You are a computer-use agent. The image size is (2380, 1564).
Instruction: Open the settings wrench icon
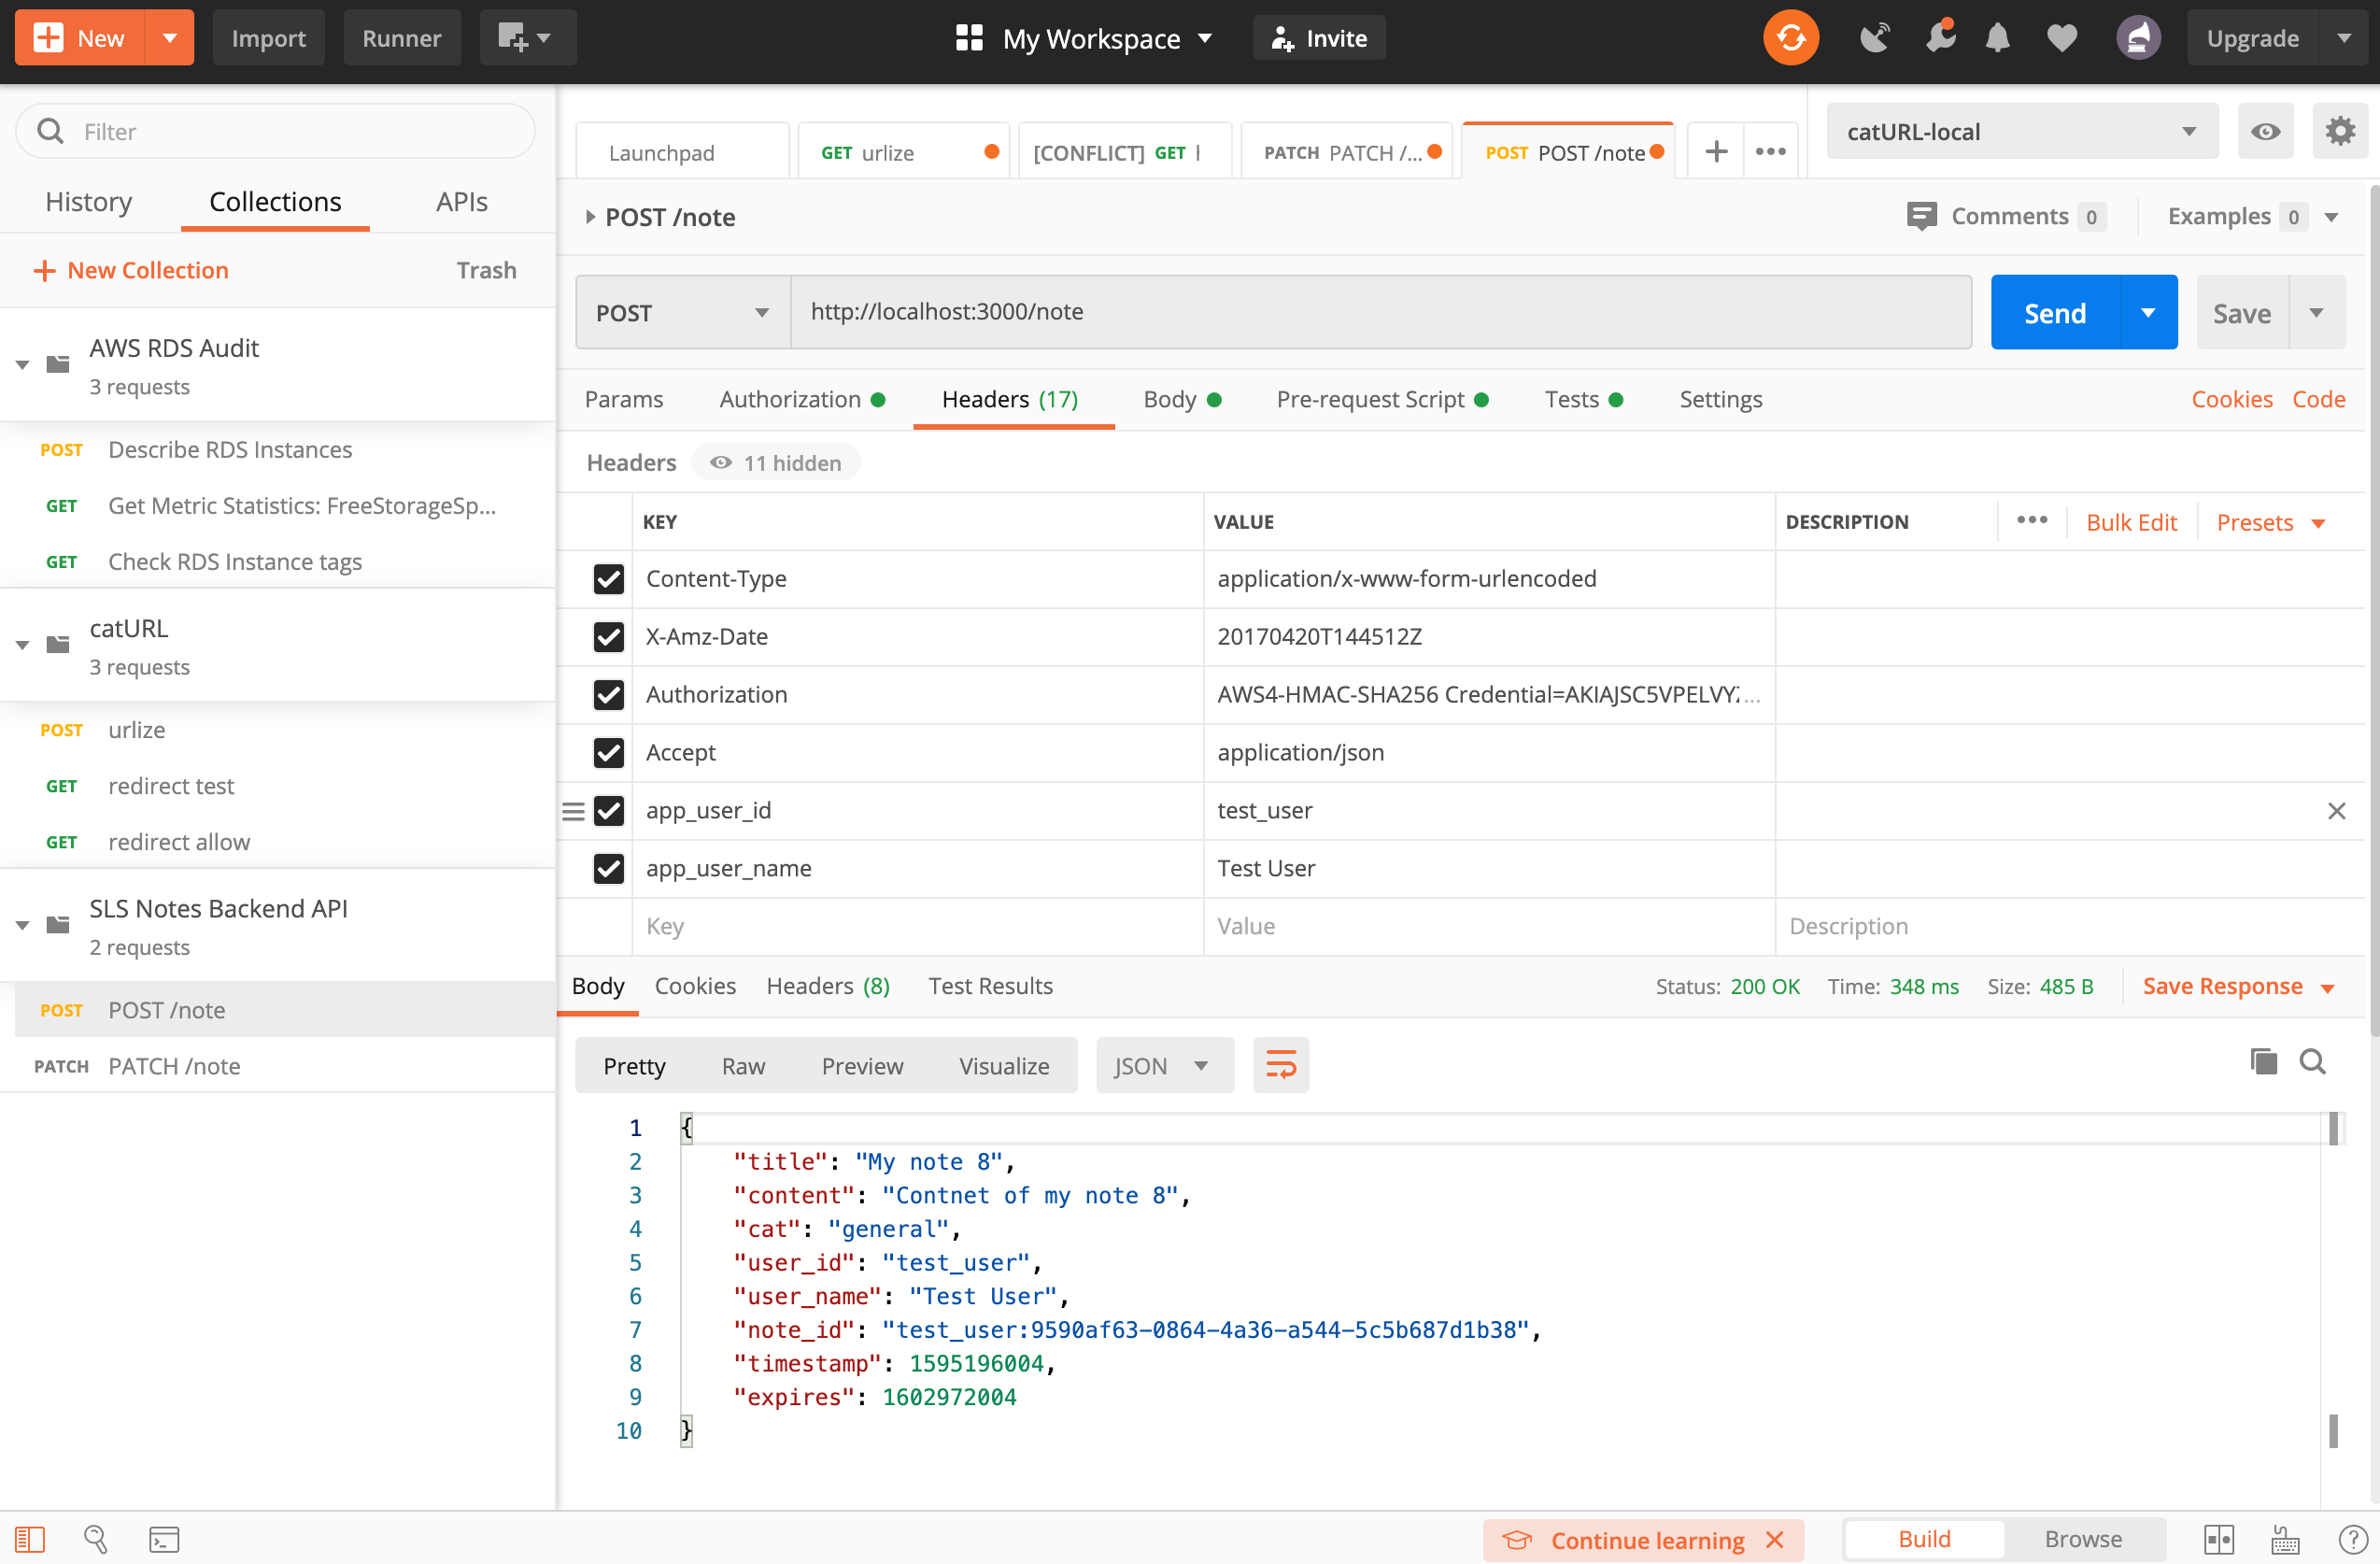1939,38
